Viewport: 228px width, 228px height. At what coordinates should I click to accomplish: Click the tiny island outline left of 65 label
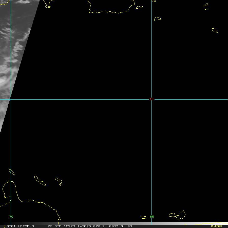click(143, 217)
